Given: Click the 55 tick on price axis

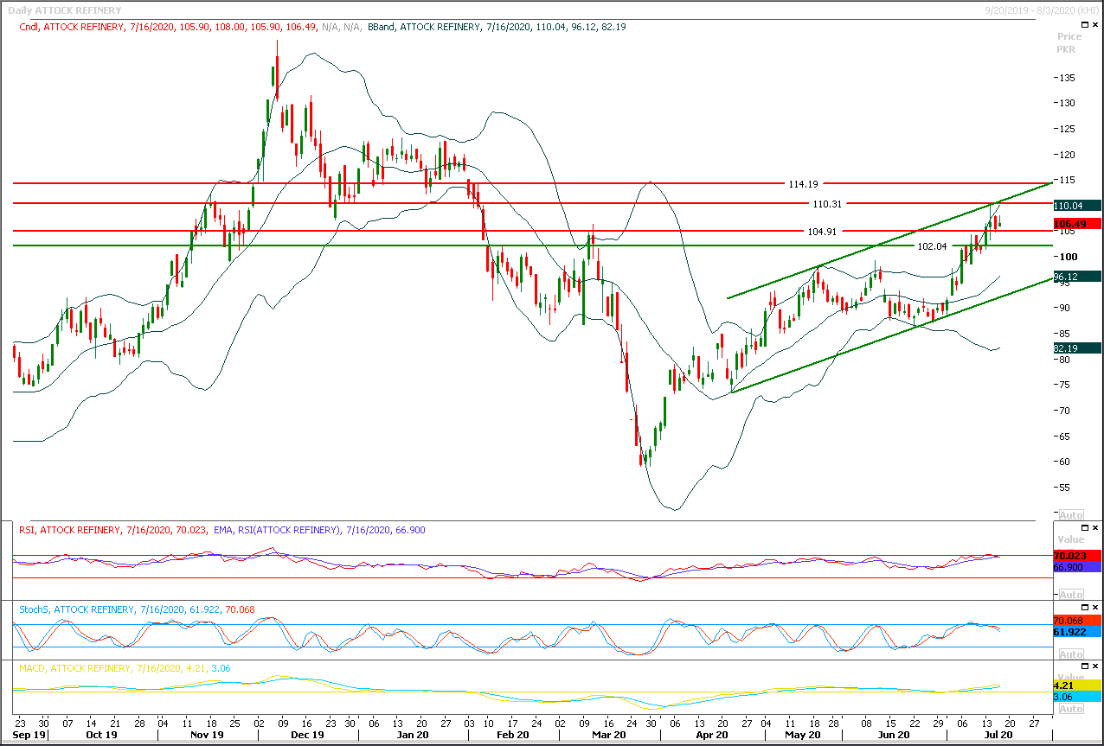Looking at the screenshot, I should tap(1066, 488).
